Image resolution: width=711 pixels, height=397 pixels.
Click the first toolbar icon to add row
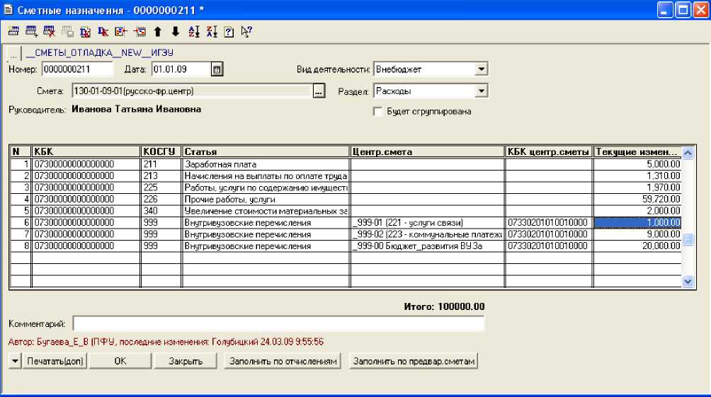point(13,31)
